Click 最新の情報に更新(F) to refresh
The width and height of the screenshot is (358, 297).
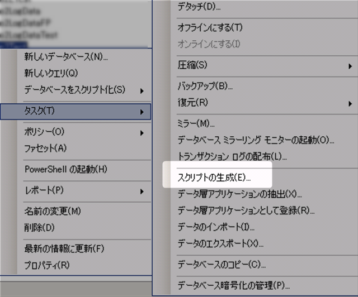pos(64,248)
